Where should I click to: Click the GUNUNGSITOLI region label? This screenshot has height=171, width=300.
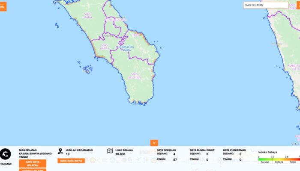(116, 20)
